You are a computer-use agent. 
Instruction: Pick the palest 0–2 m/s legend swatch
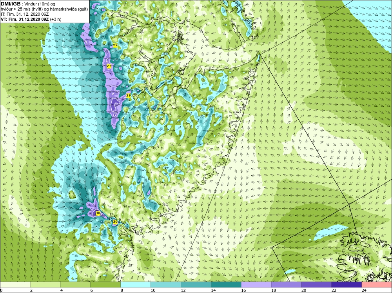pos(15,284)
